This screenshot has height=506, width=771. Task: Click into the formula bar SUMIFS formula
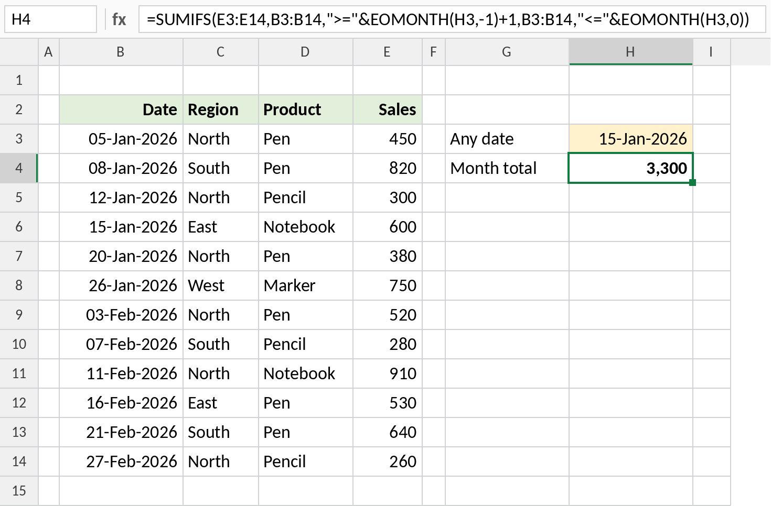pyautogui.click(x=452, y=19)
